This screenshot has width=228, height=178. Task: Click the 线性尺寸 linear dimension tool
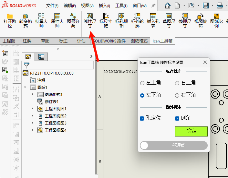[90, 20]
